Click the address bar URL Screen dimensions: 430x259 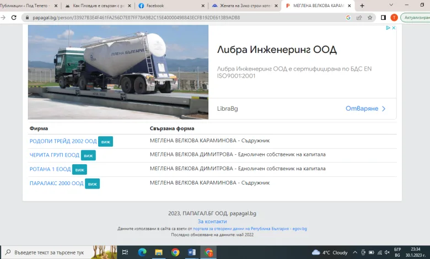tap(136, 18)
